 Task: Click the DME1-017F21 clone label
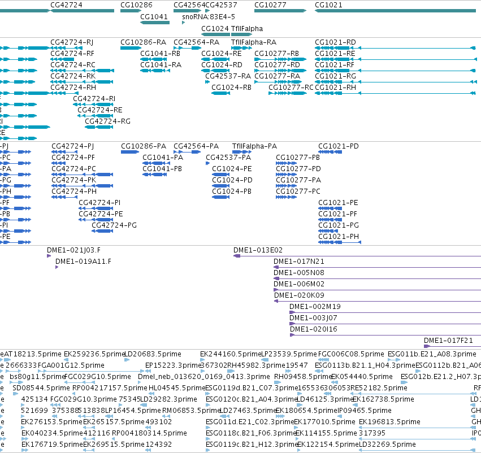coord(448,340)
